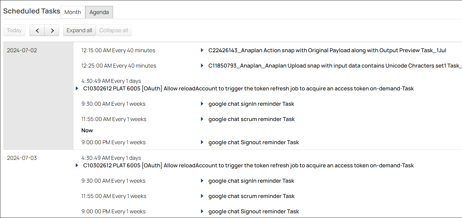Select the 2024-07-03 date cell
This screenshot has height=218, width=462.
22,158
